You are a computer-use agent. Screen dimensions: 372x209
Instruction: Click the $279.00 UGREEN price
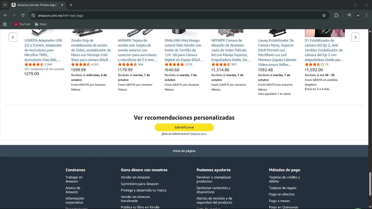point(32,74)
